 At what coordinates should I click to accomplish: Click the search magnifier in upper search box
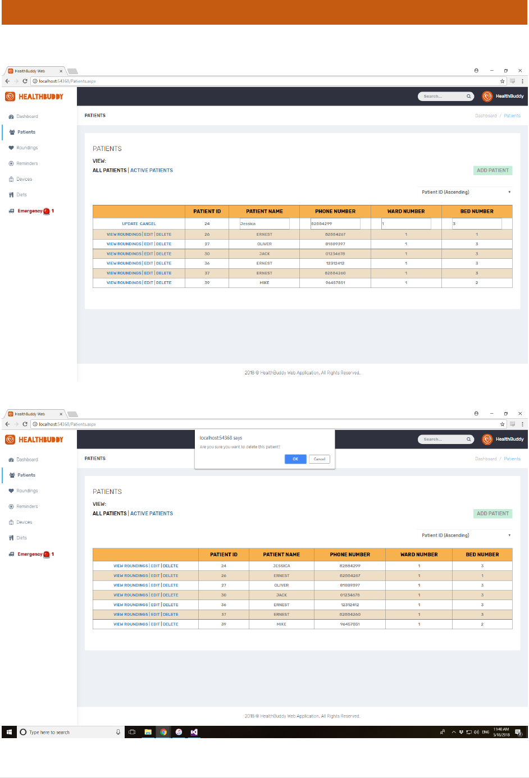point(468,97)
